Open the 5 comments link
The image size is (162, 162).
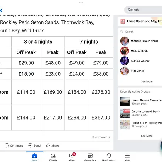[x=101, y=137]
